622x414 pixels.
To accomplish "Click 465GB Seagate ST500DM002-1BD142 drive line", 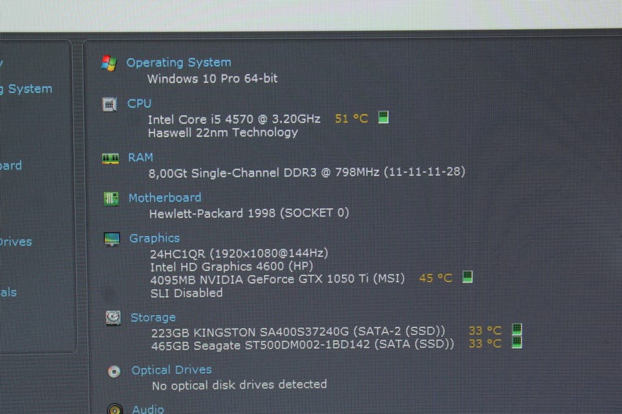I will tap(303, 345).
